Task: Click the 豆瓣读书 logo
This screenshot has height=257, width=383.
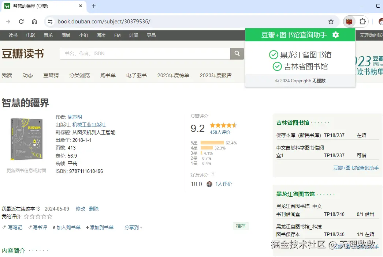Action: point(23,54)
